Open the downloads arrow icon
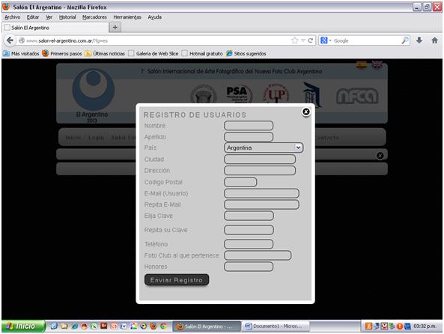This screenshot has width=444, height=334. [x=419, y=40]
